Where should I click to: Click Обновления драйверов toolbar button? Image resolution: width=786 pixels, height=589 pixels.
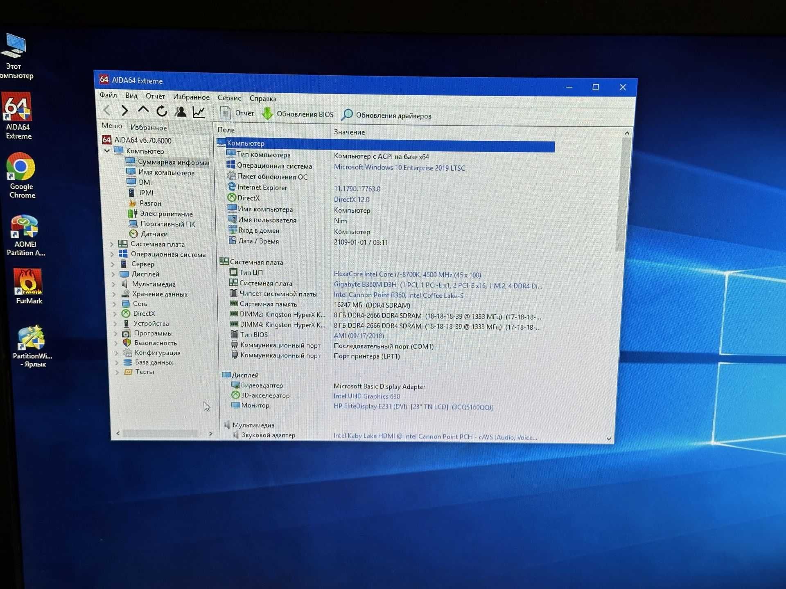[x=387, y=115]
